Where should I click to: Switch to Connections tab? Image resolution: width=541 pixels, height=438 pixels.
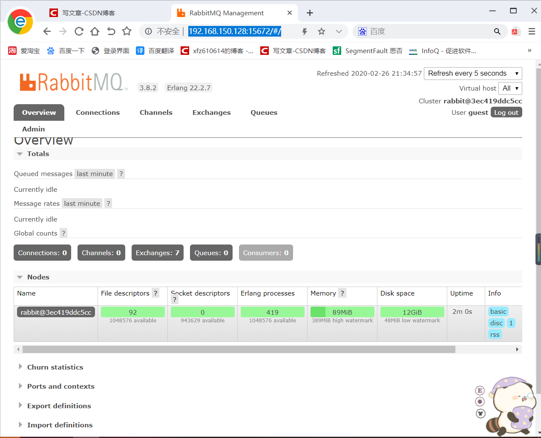pos(98,112)
